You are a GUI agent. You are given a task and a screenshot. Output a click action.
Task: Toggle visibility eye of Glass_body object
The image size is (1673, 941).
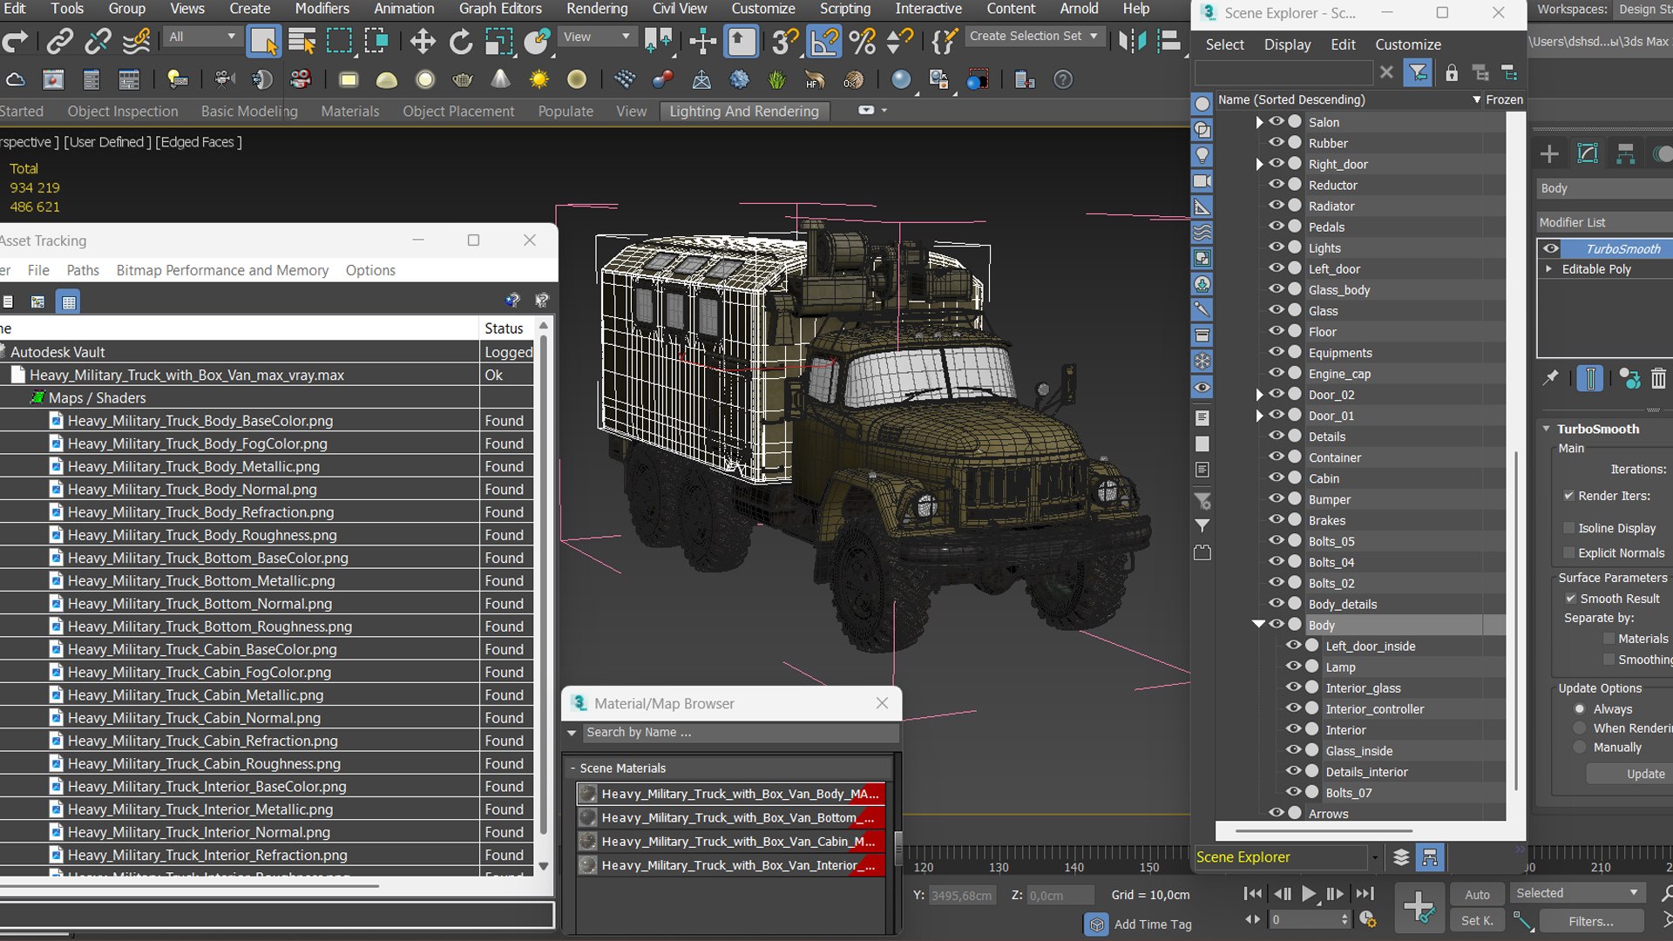[1277, 289]
